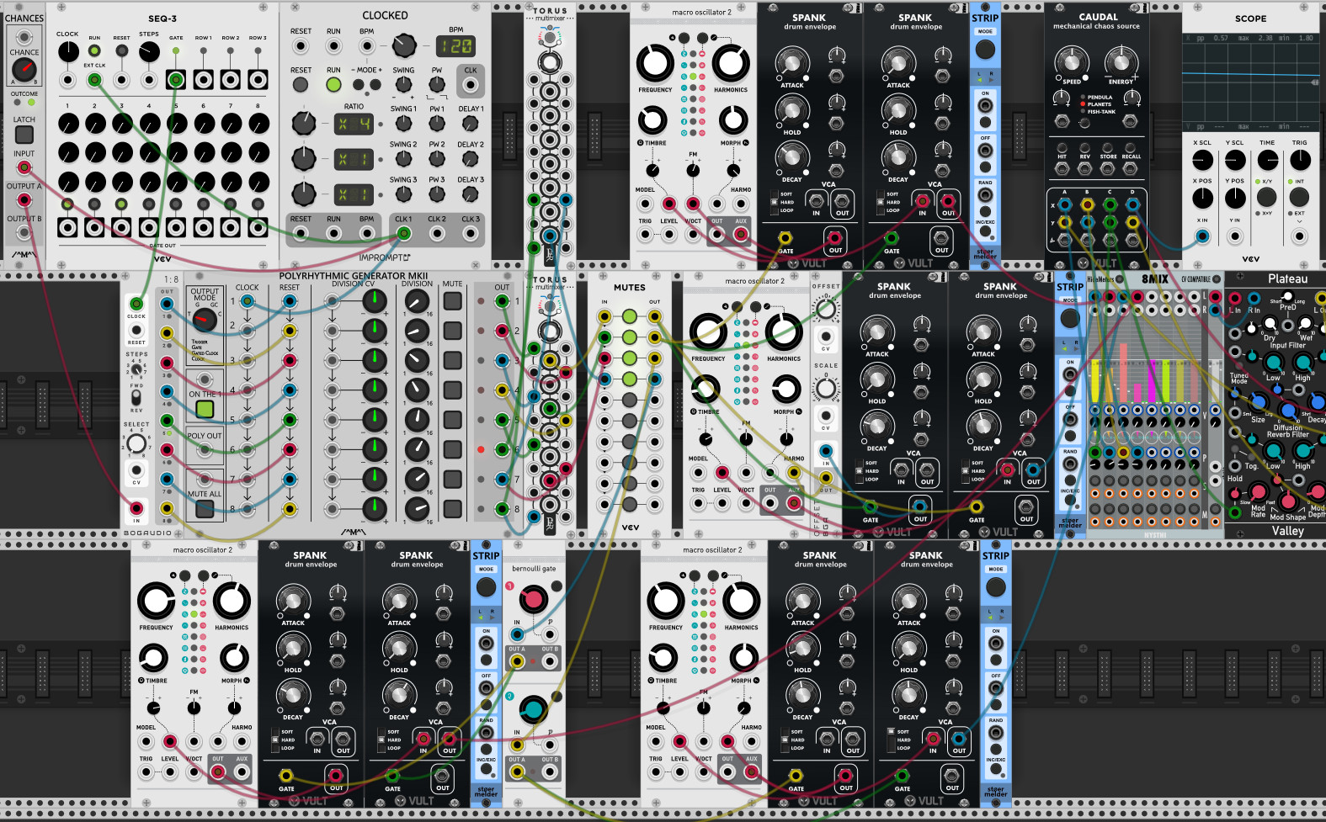Click the ROW 1 output jack on SEQ-3
Image resolution: width=1326 pixels, height=822 pixels.
[204, 80]
